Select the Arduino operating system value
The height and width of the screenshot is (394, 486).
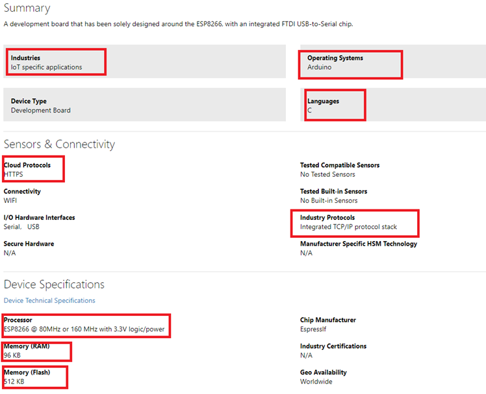[x=319, y=67]
